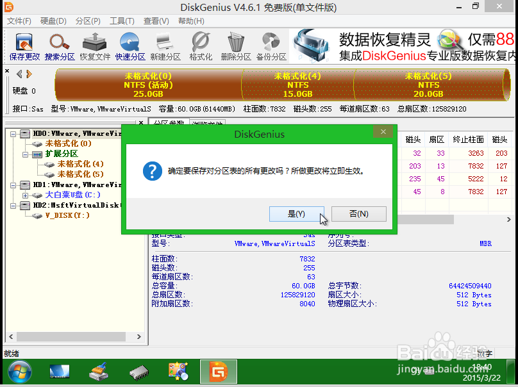
Task: Open the 工具(T) menu
Action: pos(122,21)
